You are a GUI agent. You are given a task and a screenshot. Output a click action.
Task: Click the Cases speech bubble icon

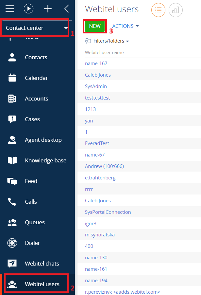pos(12,119)
